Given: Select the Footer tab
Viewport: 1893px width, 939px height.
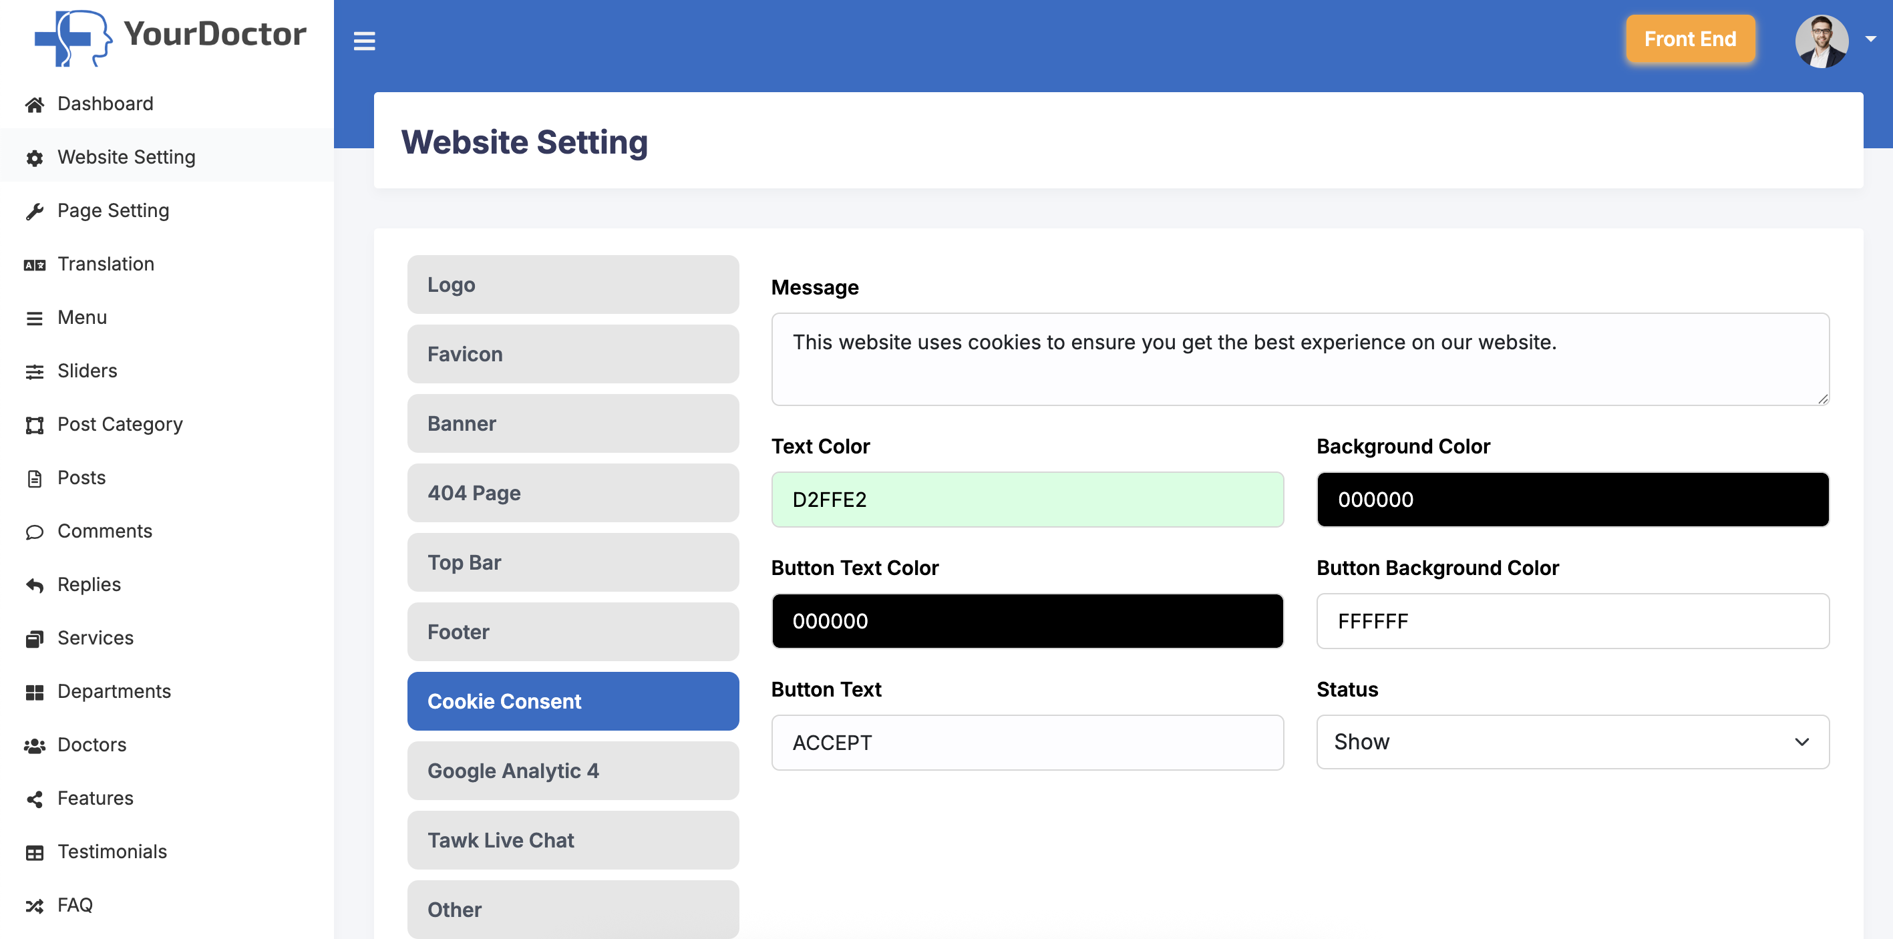Looking at the screenshot, I should (x=573, y=632).
